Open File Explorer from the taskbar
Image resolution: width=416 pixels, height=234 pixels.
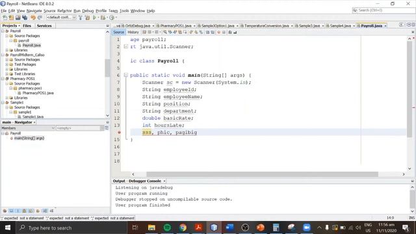pos(151,227)
